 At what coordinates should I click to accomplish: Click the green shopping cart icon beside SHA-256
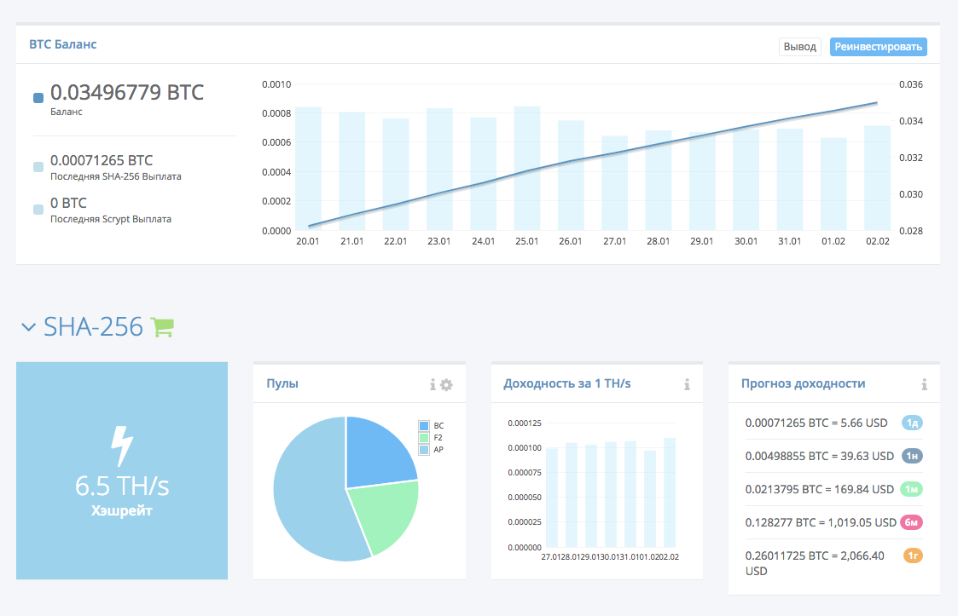[162, 326]
